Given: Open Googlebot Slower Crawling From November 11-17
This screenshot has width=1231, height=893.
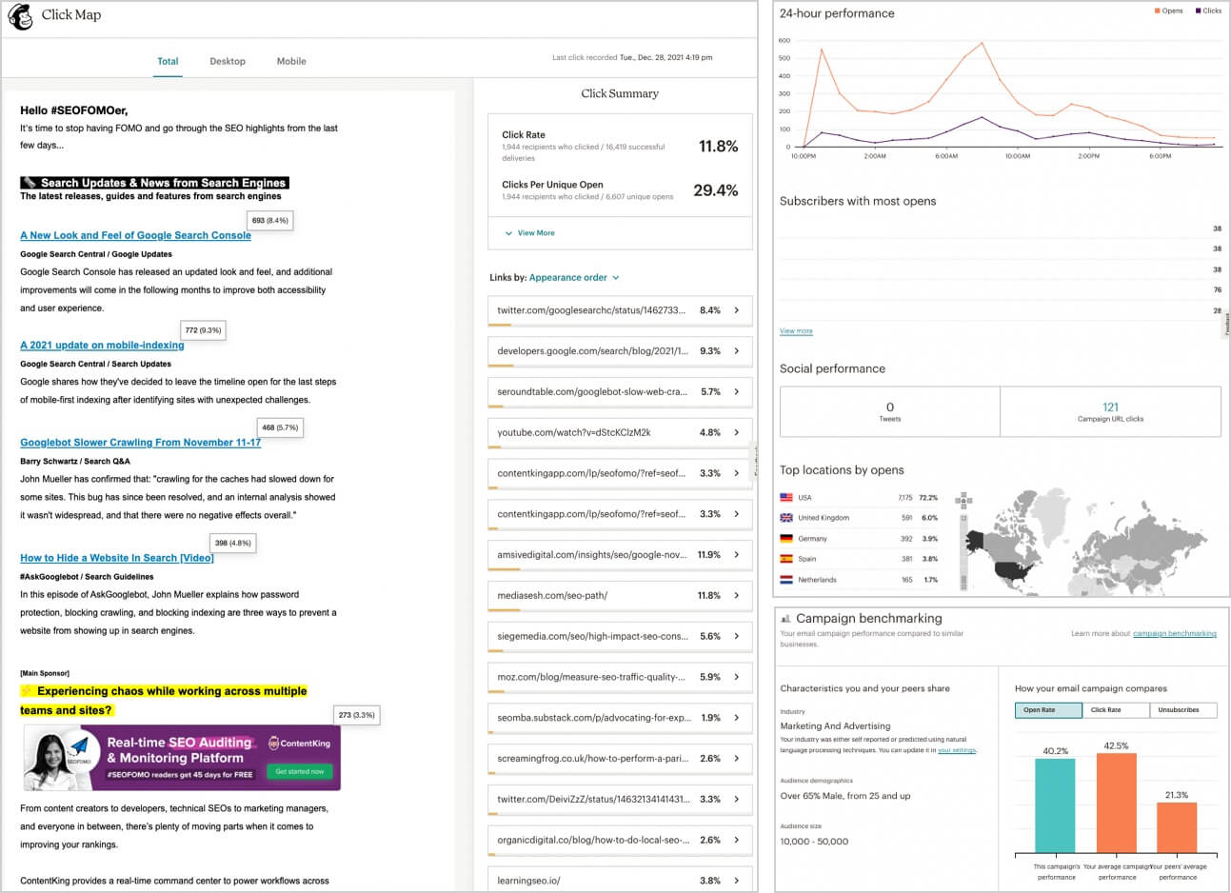Looking at the screenshot, I should pyautogui.click(x=140, y=443).
